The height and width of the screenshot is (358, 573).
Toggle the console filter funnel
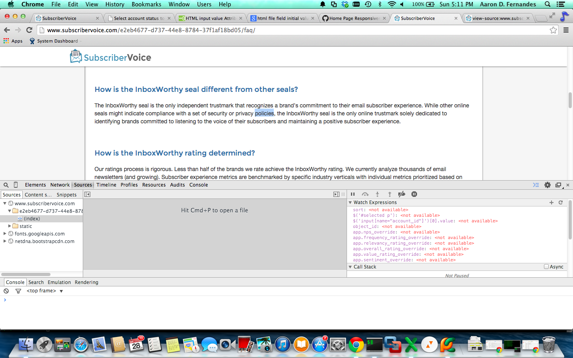tap(18, 291)
